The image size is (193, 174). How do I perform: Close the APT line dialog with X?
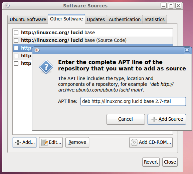coord(187,50)
